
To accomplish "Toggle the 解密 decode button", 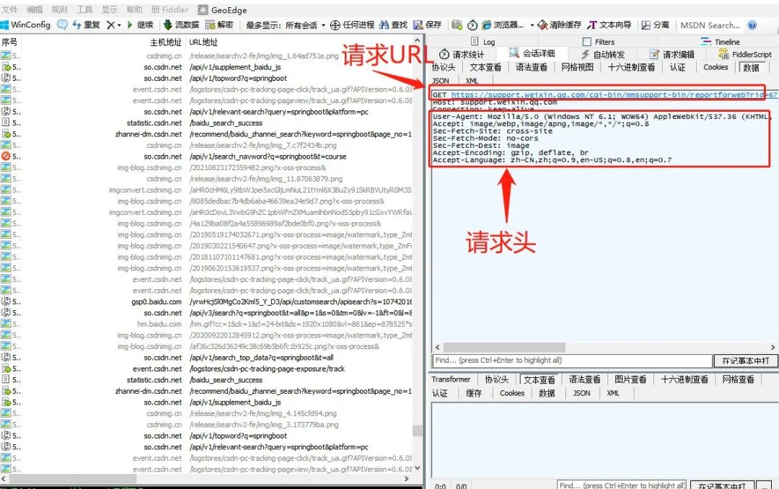I will coord(219,25).
